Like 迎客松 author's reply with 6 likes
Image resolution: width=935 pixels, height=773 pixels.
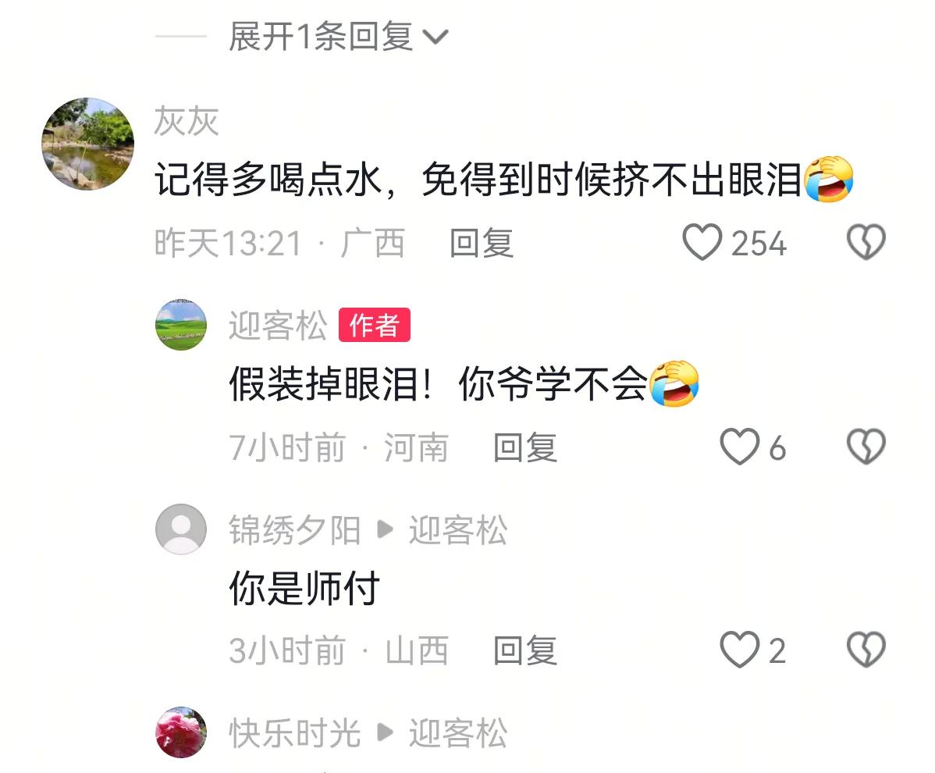739,447
